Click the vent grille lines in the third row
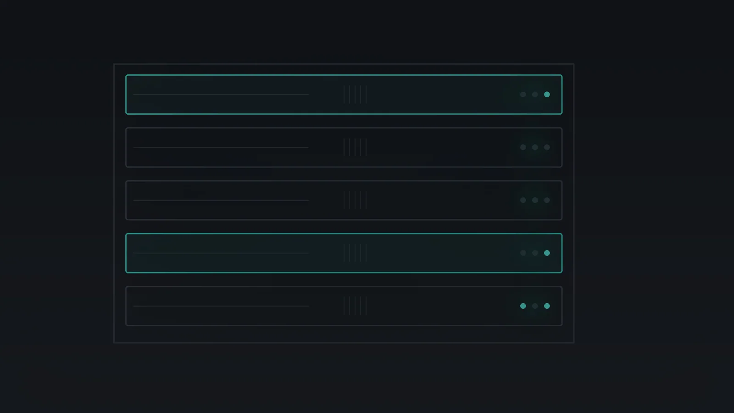734x413 pixels. [355, 200]
